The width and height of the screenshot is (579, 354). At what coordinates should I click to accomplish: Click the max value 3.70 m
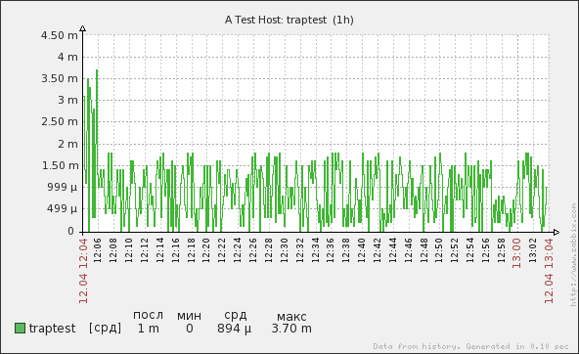pos(291,329)
